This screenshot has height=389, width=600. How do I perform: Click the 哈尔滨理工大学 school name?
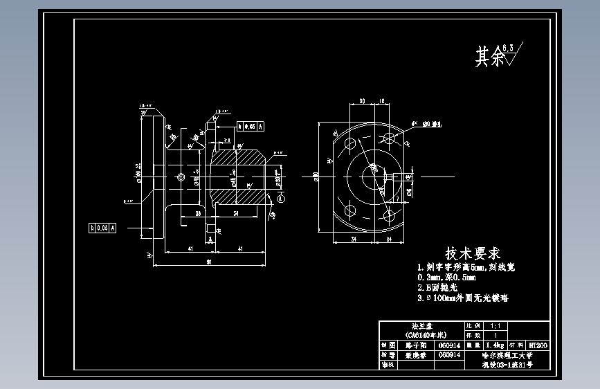(507, 355)
